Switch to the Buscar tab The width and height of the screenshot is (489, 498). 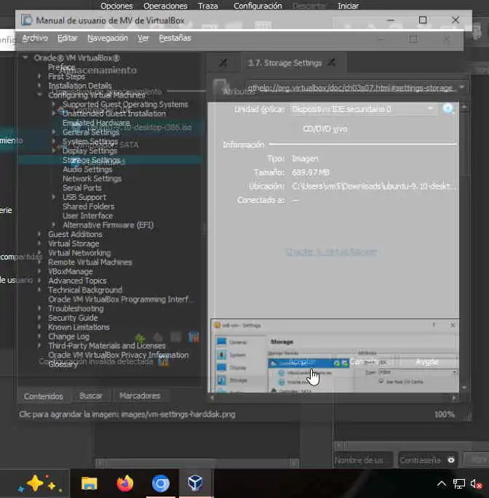(x=91, y=396)
